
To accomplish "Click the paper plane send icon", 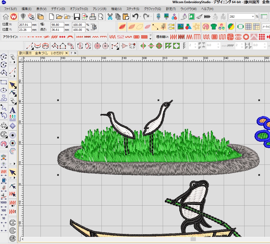I will point(199,17).
